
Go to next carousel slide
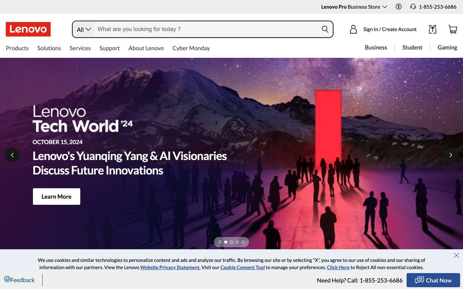pos(450,155)
